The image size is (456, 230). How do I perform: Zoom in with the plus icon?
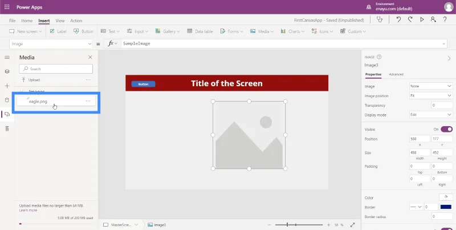pyautogui.click(x=329, y=225)
